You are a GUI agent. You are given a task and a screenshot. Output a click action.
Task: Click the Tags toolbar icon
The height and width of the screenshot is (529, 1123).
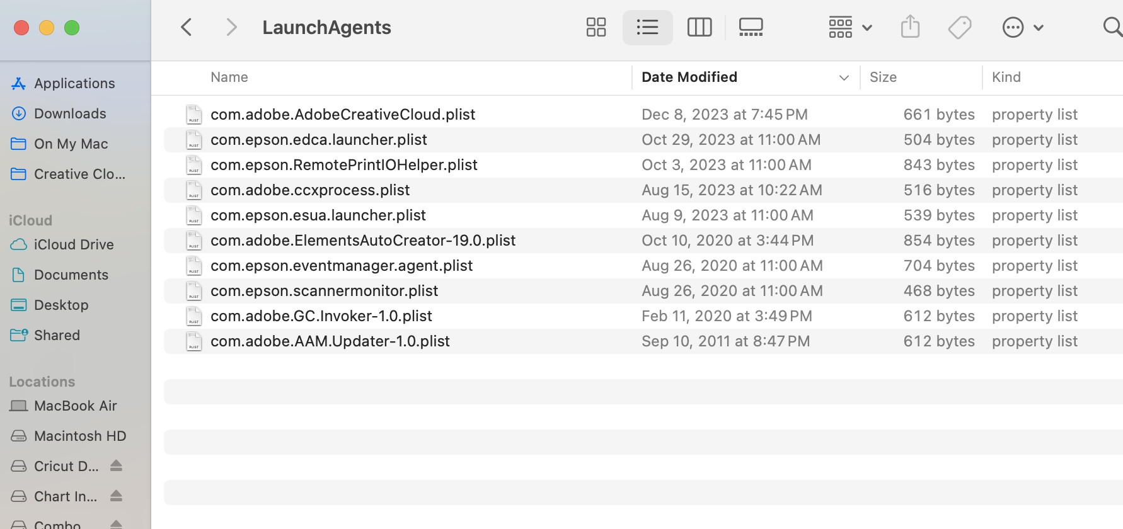click(959, 27)
